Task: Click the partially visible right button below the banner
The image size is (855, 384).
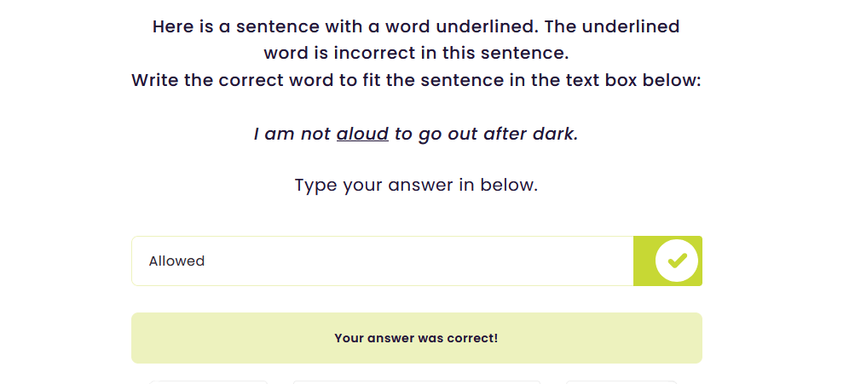Action: pos(621,381)
